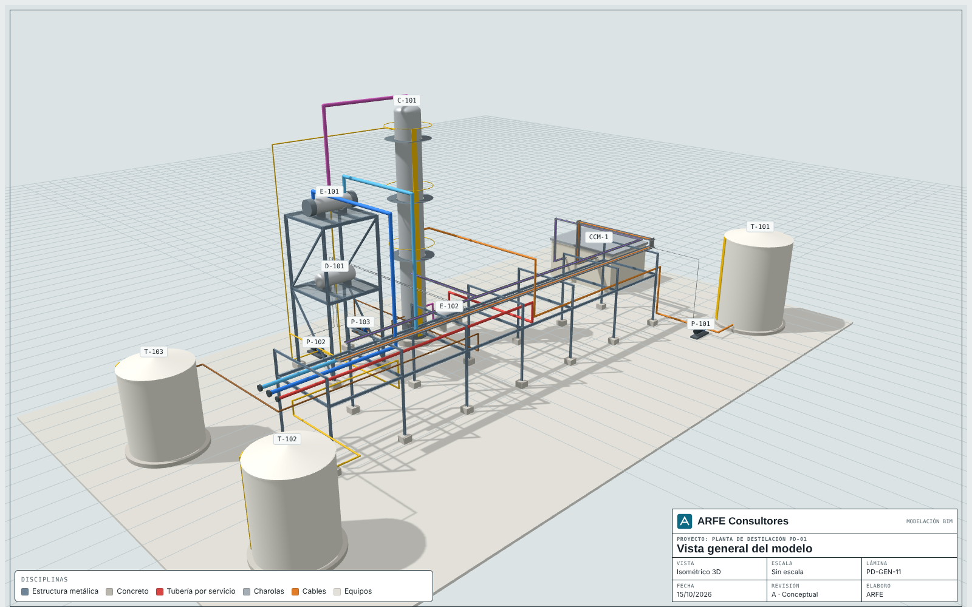972x607 pixels.
Task: Select the P-103 pump tag label
Action: (361, 322)
